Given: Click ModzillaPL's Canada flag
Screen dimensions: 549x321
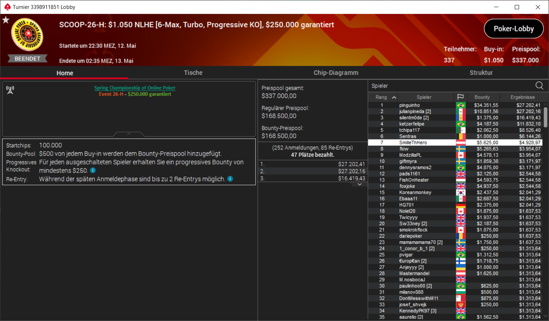Looking at the screenshot, I should 461,155.
